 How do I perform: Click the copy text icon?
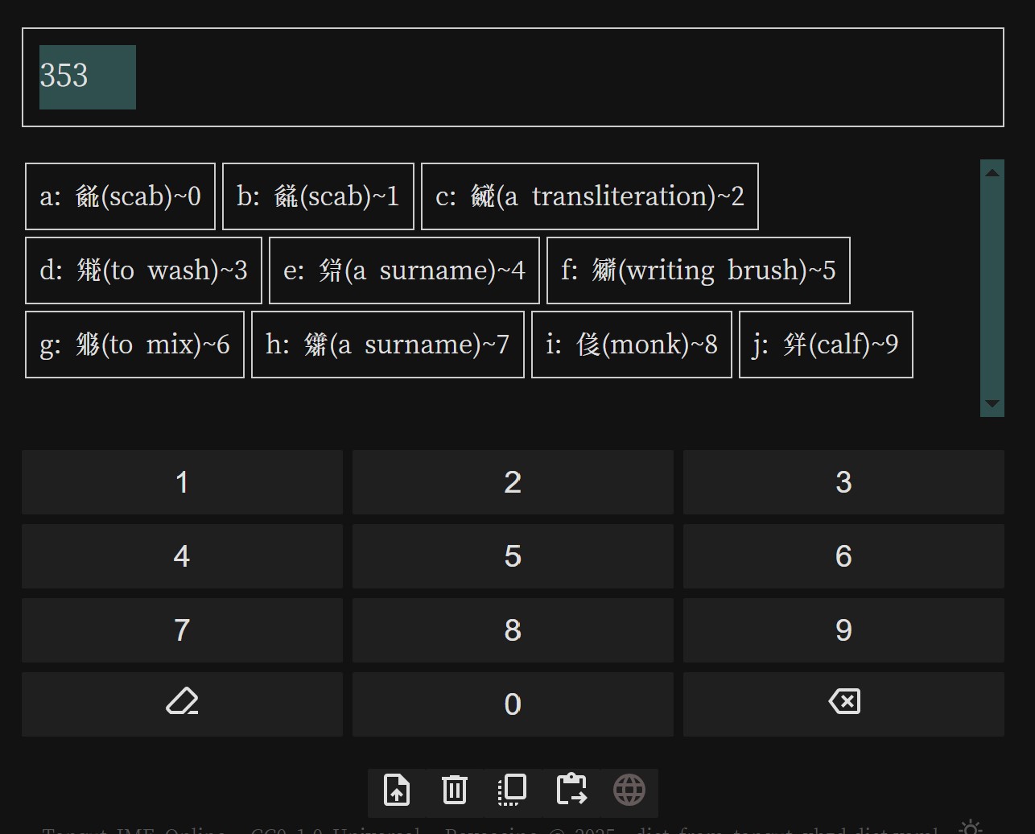click(x=512, y=790)
